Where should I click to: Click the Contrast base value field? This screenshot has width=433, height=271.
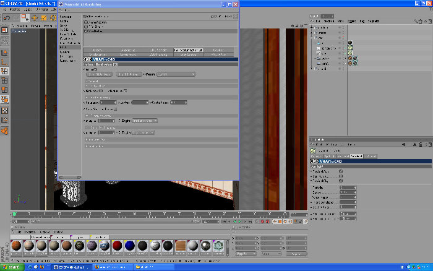coord(179,103)
